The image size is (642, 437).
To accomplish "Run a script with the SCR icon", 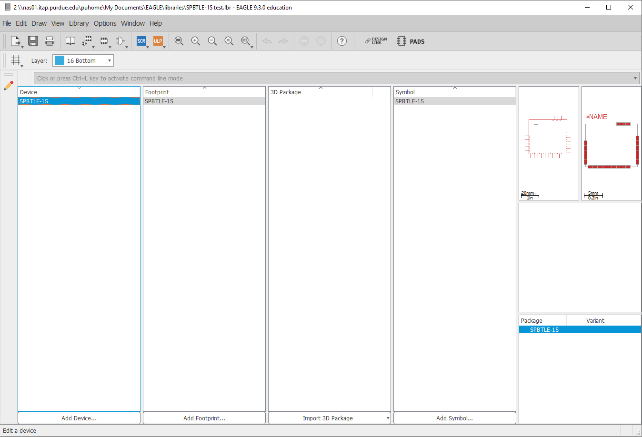I will [141, 41].
